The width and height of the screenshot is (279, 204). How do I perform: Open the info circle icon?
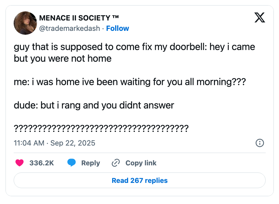coord(259,143)
